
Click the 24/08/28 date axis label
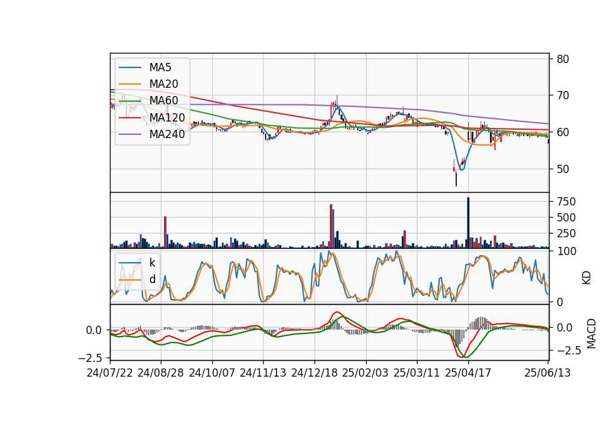[x=161, y=373]
